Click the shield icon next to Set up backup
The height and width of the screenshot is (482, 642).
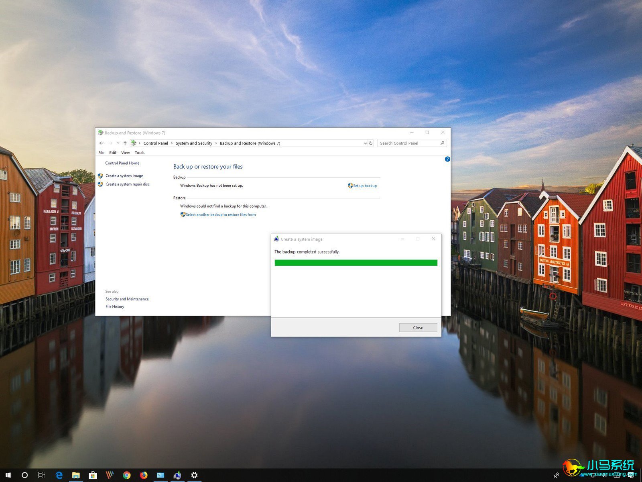pyautogui.click(x=350, y=186)
